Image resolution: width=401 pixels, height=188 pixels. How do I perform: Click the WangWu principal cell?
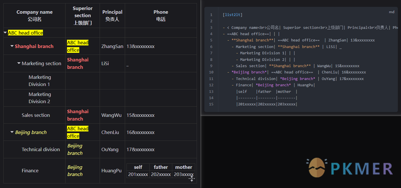point(111,115)
